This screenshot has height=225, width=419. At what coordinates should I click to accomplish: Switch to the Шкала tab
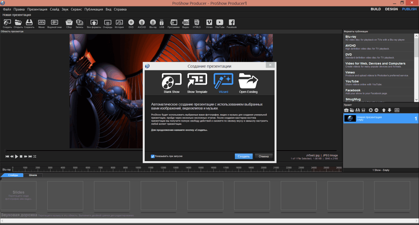pyautogui.click(x=33, y=175)
